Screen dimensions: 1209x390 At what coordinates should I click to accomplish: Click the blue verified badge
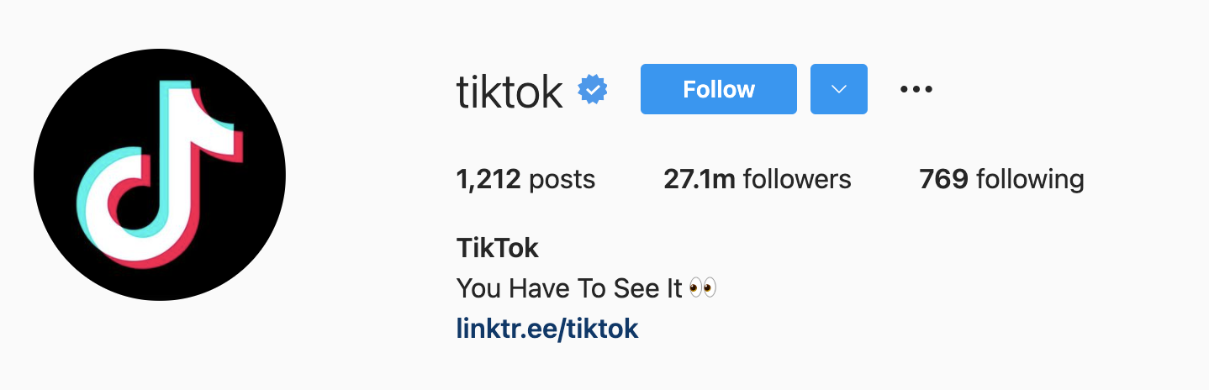coord(594,90)
